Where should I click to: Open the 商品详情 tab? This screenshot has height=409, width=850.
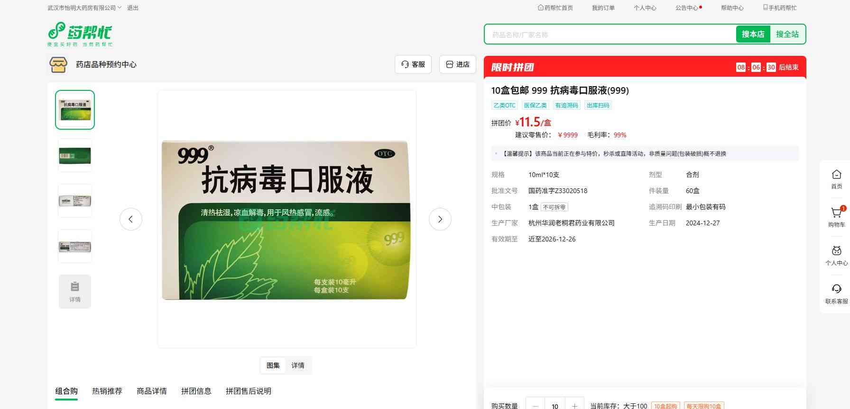(152, 391)
